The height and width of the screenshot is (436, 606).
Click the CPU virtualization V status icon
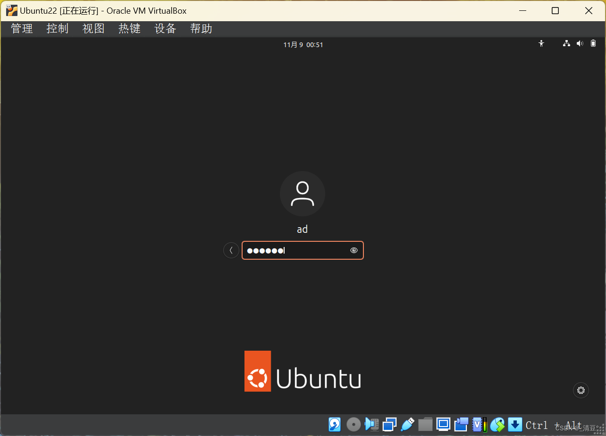pyautogui.click(x=480, y=424)
